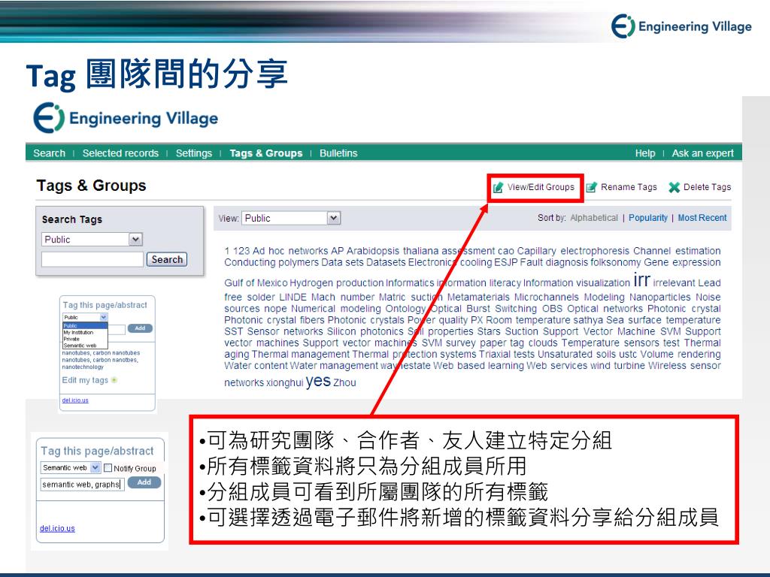Click the Edit my tags link
This screenshot has width=770, height=577.
[x=85, y=380]
